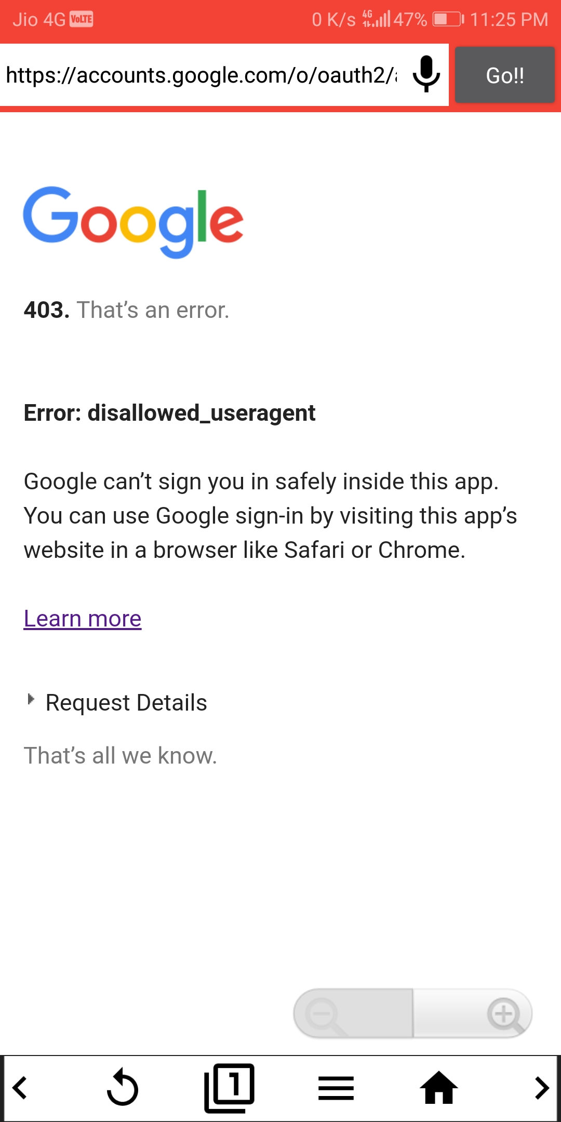561x1122 pixels.
Task: Reload the page with refresh icon
Action: (123, 1087)
